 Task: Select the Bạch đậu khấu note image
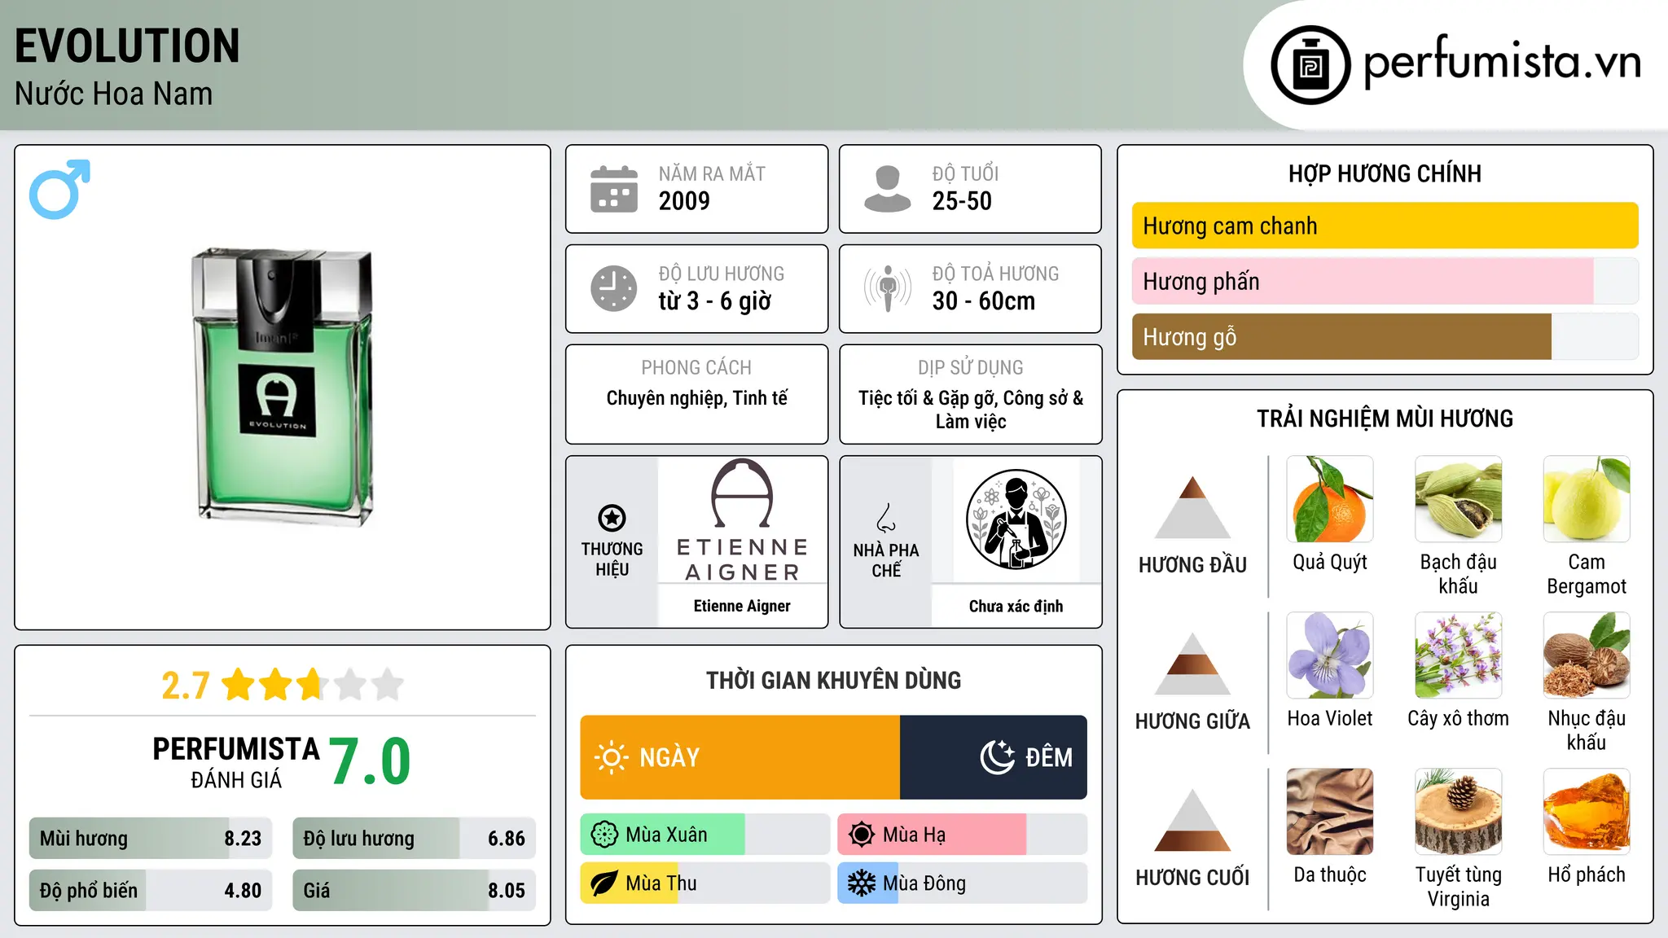(1458, 499)
